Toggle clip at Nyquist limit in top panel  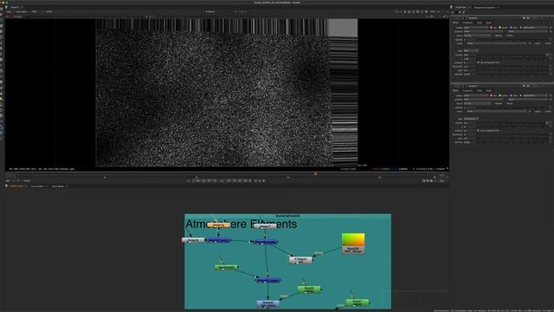479,62
